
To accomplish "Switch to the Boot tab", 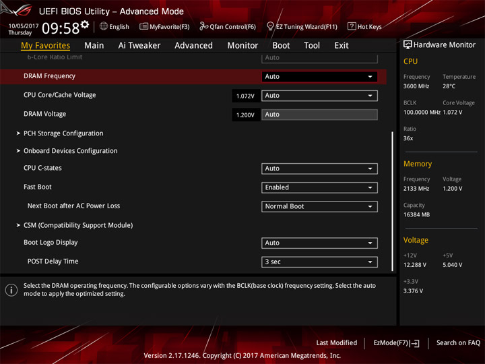I will click(x=281, y=46).
